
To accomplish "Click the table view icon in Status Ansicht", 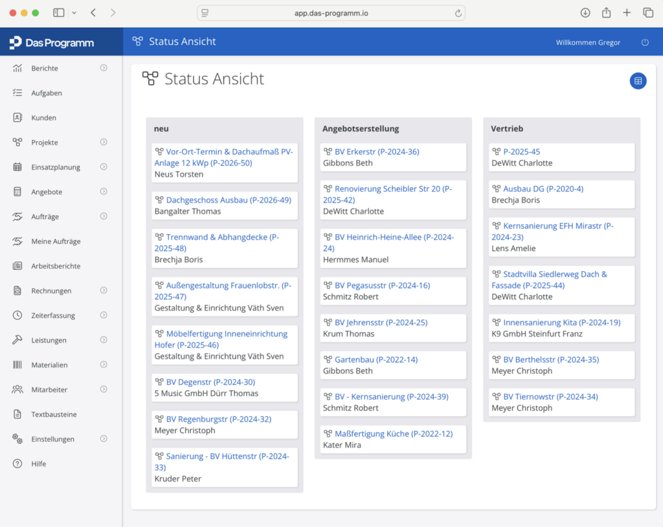I will pyautogui.click(x=638, y=81).
